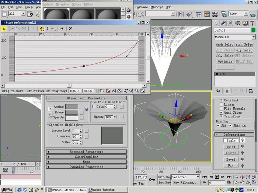Open the Tools menu
This screenshot has height=193, width=258.
click(x=19, y=7)
